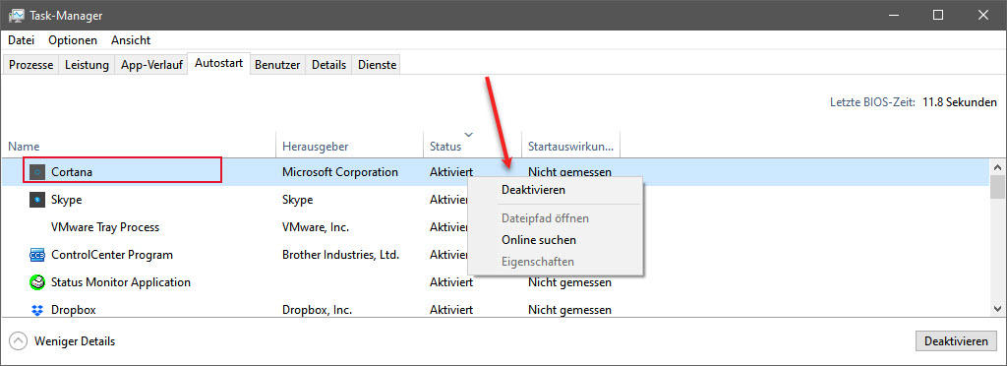Click the Dropbox icon

click(38, 310)
